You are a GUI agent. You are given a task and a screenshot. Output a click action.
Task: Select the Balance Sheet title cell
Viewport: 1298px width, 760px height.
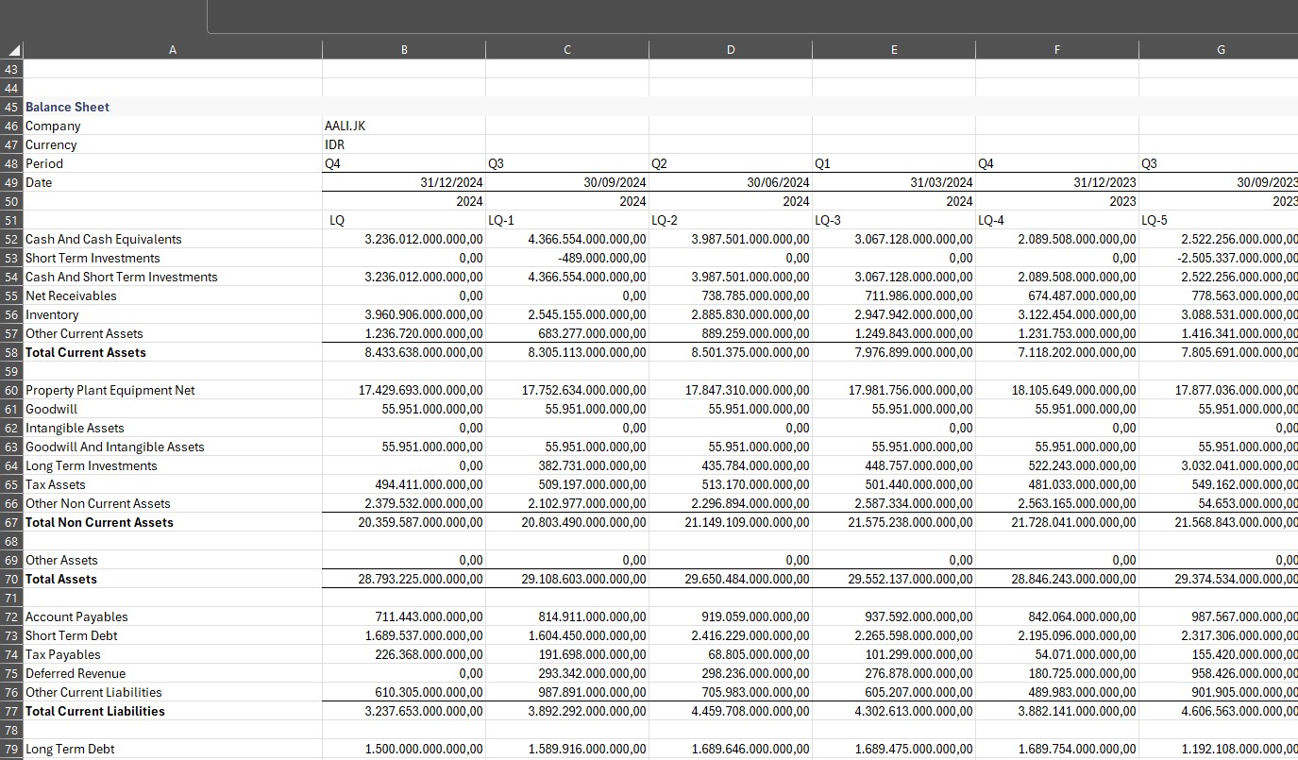pos(68,107)
